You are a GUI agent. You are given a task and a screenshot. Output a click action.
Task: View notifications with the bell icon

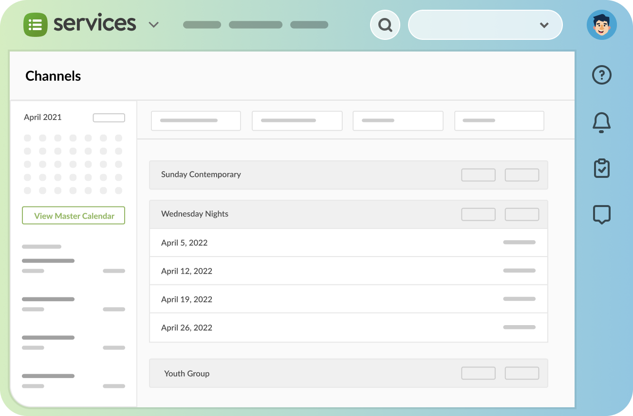pyautogui.click(x=601, y=122)
